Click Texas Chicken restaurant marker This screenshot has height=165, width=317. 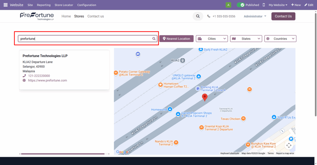coord(243,119)
